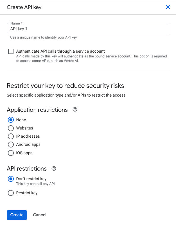Choose "Don't restrict key"

tap(11, 179)
